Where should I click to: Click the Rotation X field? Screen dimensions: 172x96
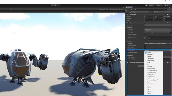pyautogui.click(x=149, y=18)
